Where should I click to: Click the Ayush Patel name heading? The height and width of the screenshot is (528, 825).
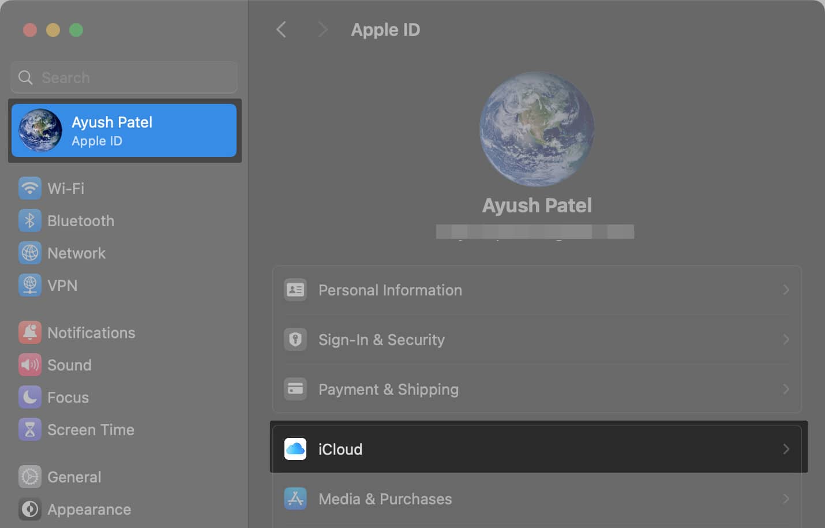point(537,205)
